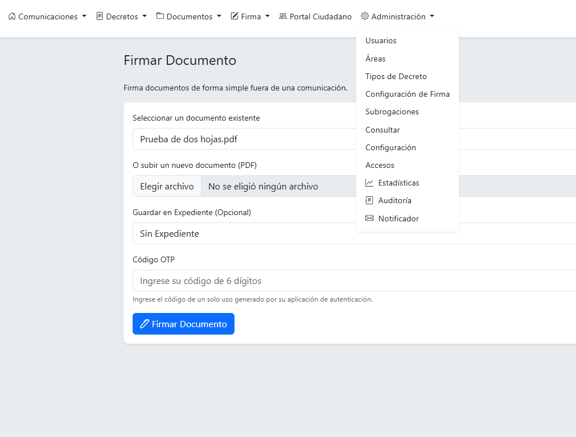Screen dimensions: 576x437
Task: Select Subrogaciones in the dropdown list
Action: pyautogui.click(x=392, y=112)
